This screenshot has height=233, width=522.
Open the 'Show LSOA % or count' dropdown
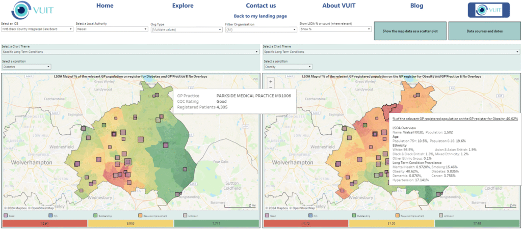tap(334, 30)
